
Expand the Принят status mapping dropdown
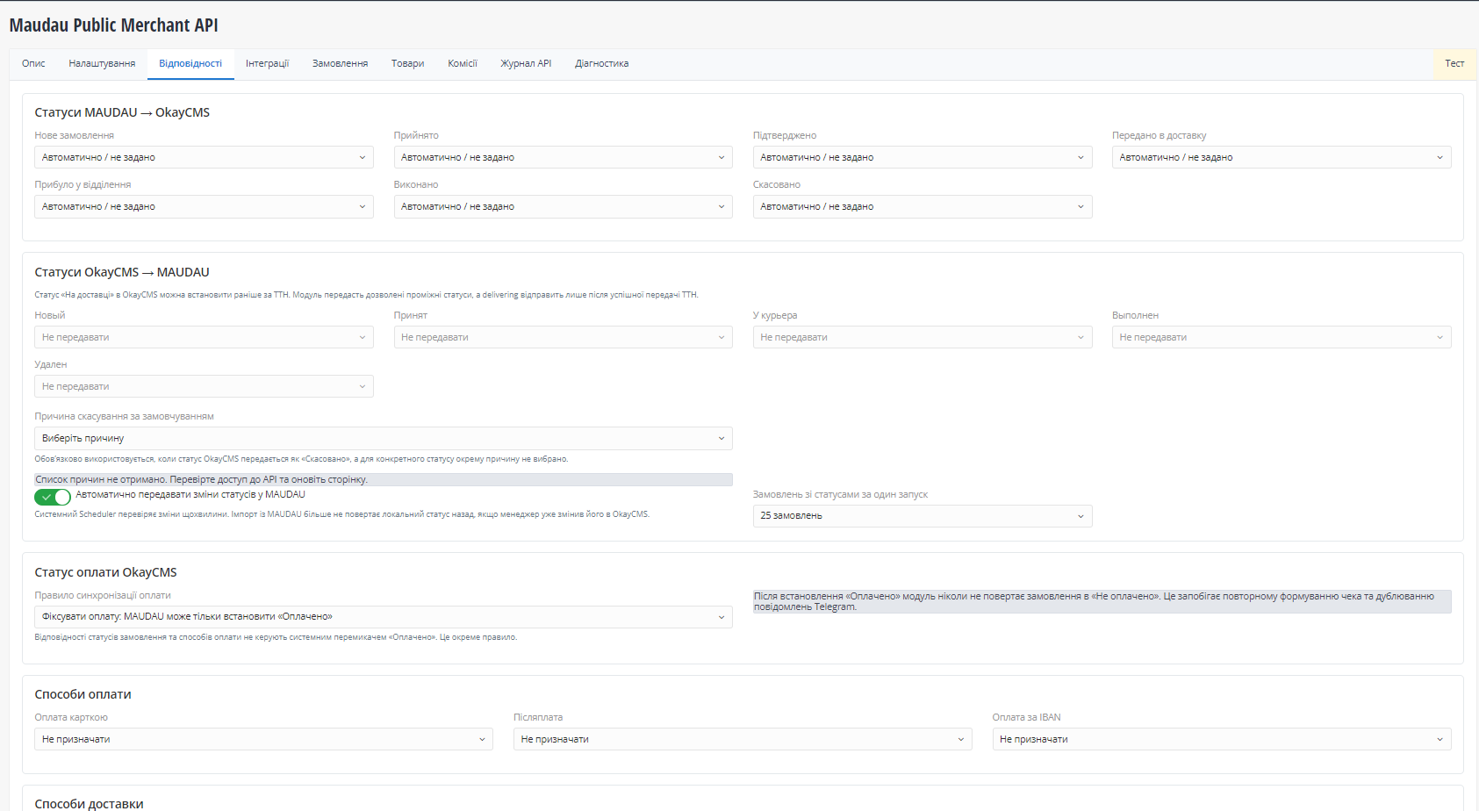tap(564, 337)
